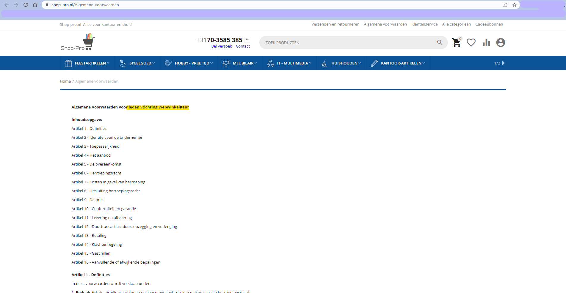Open Verzenden en retourneren link

pos(335,24)
